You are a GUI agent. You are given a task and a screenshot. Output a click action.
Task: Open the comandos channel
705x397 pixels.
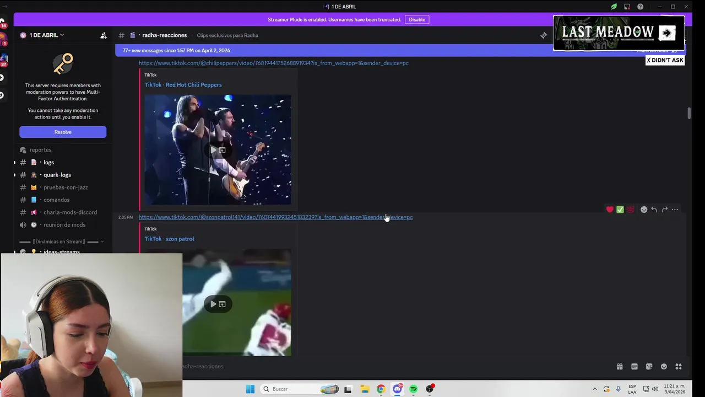pos(56,200)
